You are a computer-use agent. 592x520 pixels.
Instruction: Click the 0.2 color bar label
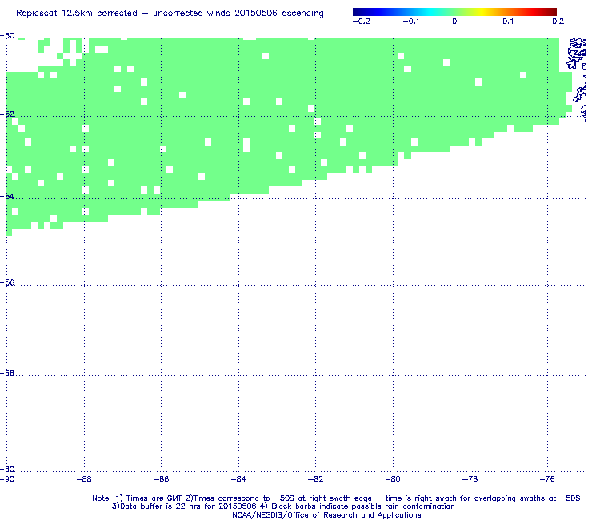558,22
